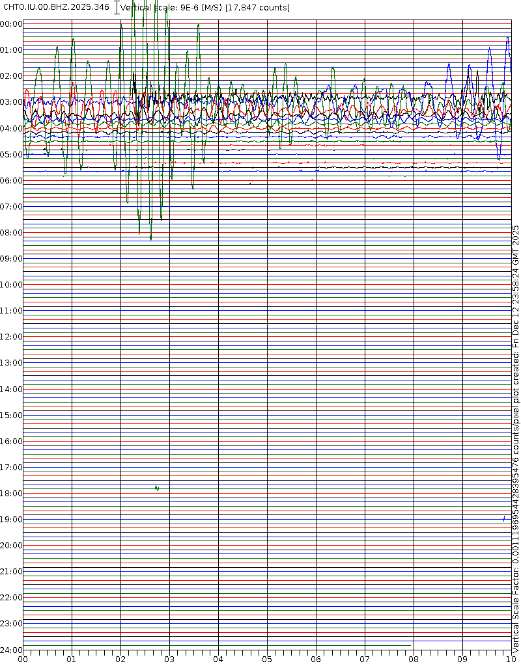Viewport: 521px width, 666px height.
Task: Click the 24:00 hour label on left axis
Action: [x=11, y=650]
